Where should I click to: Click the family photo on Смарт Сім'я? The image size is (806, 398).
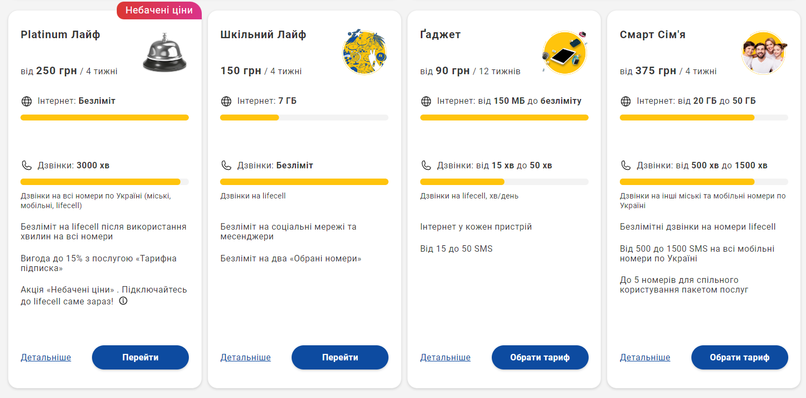point(763,53)
